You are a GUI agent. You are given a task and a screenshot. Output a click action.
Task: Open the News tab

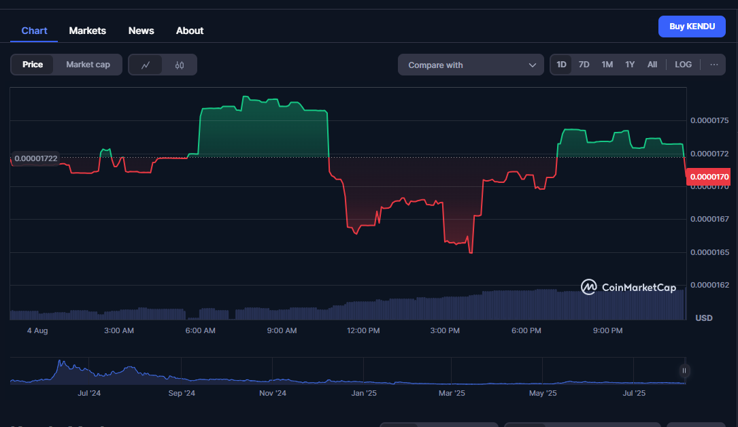tap(141, 31)
